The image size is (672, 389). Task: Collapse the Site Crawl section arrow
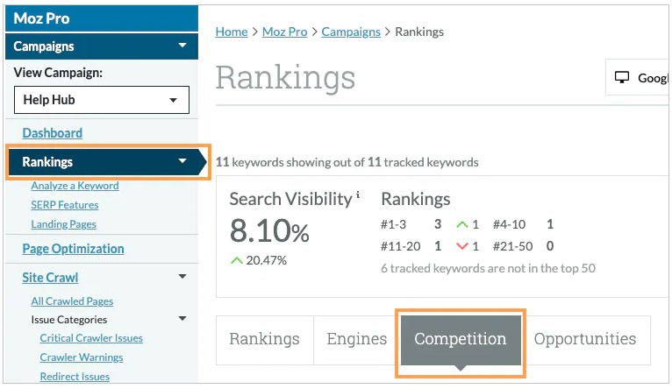(182, 278)
